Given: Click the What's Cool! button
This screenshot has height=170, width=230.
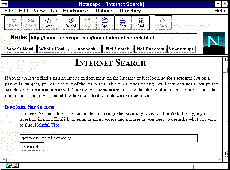Looking at the screenshot, I should (x=53, y=49).
